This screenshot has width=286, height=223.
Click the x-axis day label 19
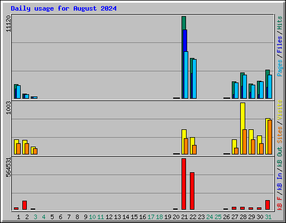[x=168, y=217]
